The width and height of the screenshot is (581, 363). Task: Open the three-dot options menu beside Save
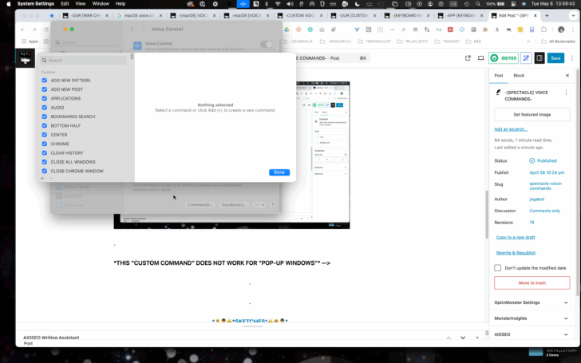coord(572,58)
